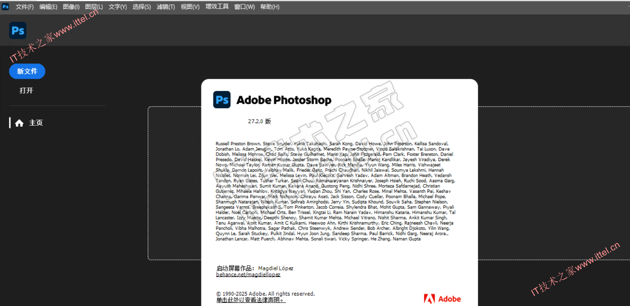630x306 pixels.
Task: Open the 视图(V) menu
Action: click(190, 7)
